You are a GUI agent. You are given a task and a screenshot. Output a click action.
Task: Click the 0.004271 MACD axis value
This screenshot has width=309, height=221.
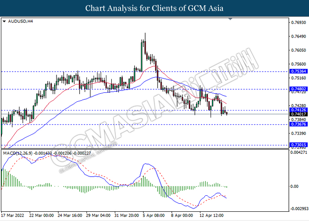[299, 152]
